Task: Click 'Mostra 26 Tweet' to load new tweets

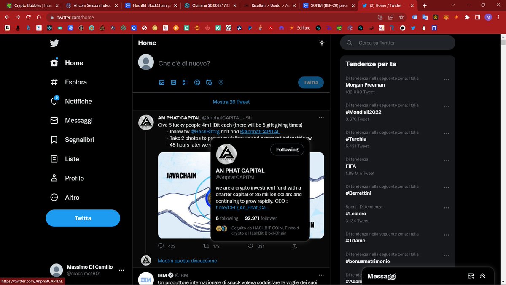Action: [231, 102]
